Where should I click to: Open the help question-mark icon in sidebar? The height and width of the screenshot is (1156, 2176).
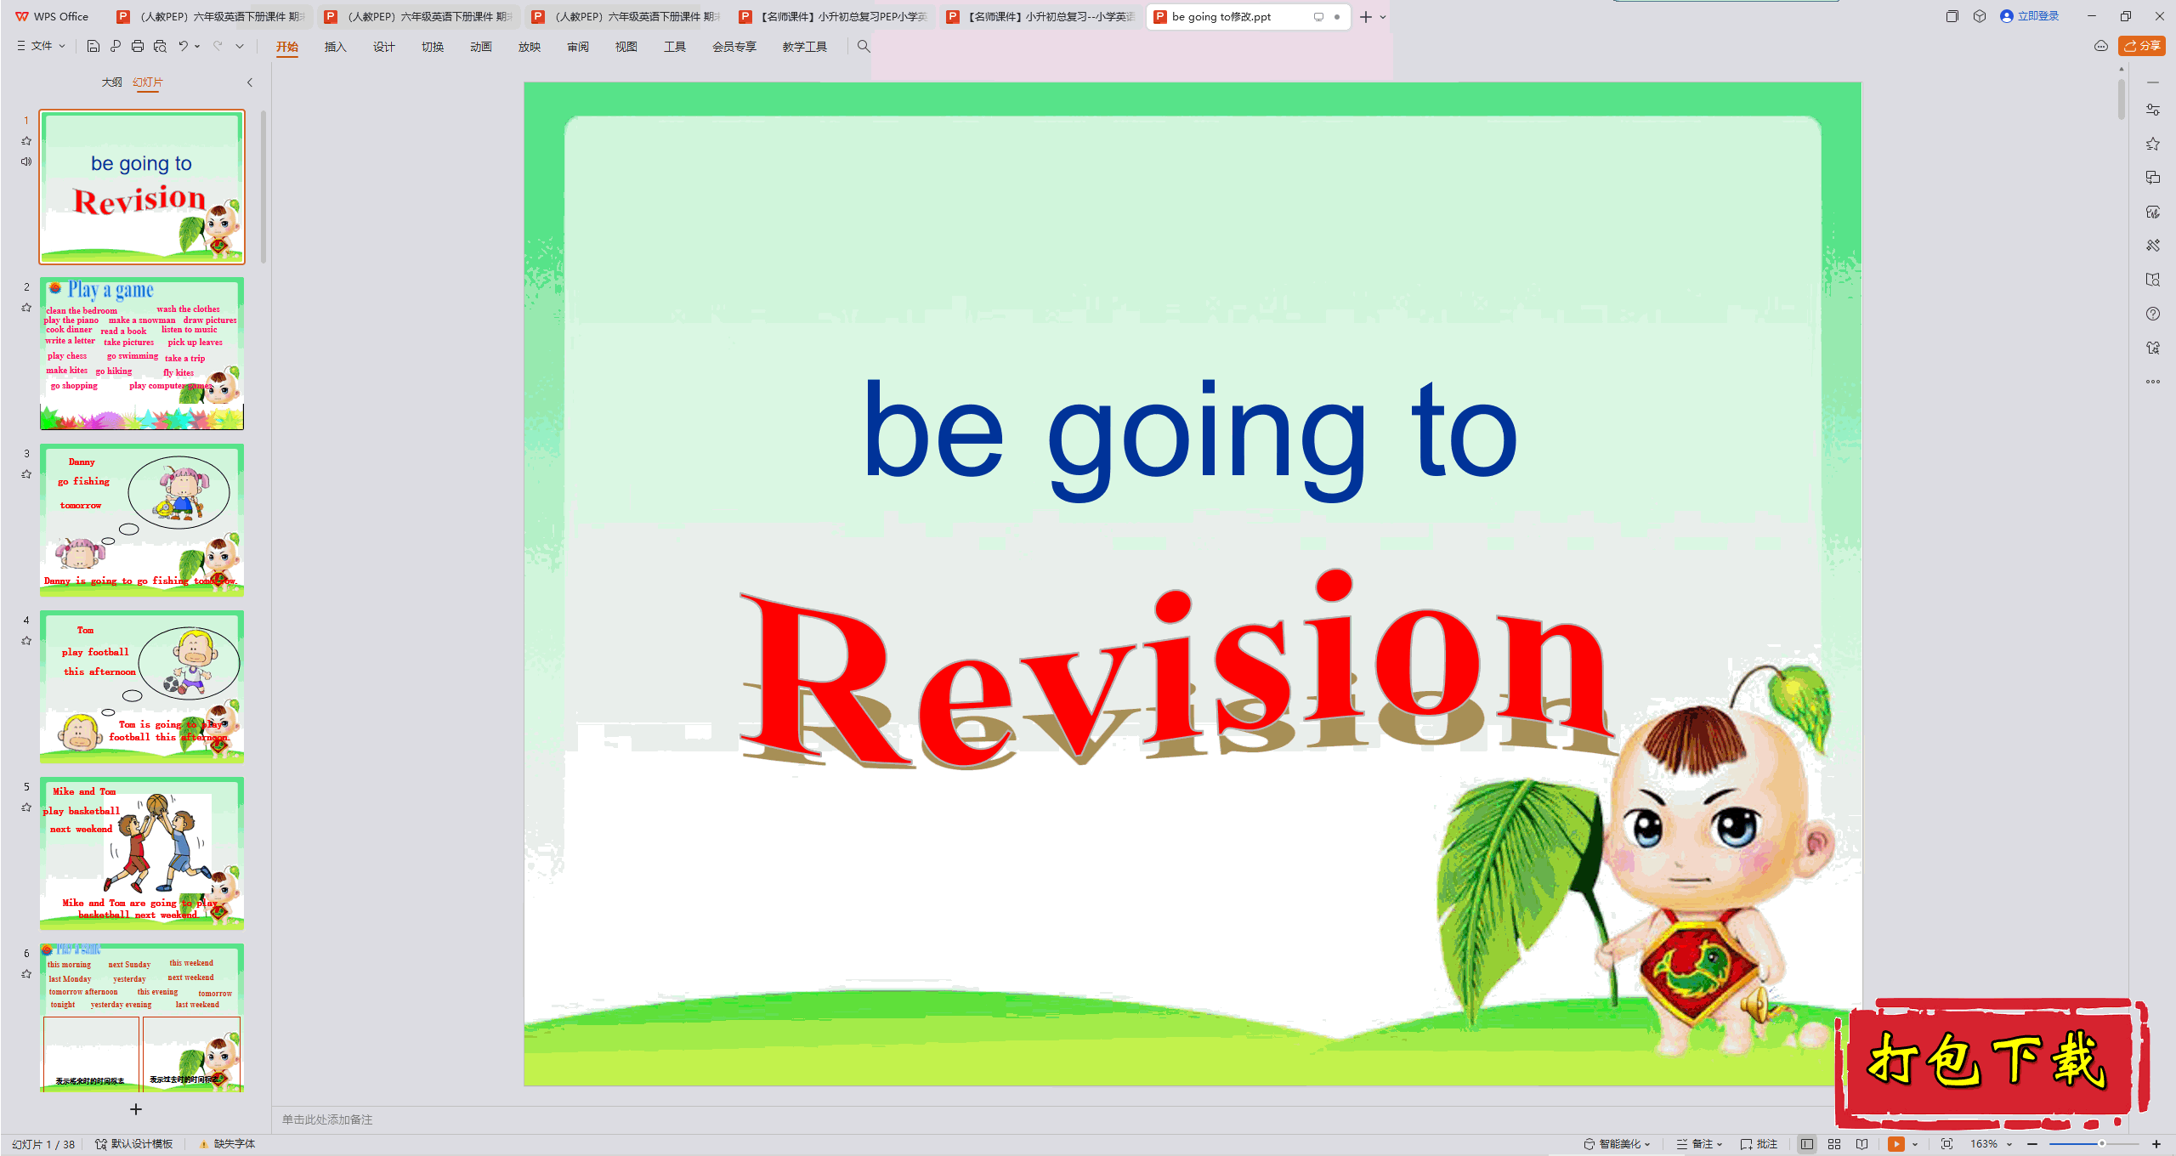tap(2153, 314)
